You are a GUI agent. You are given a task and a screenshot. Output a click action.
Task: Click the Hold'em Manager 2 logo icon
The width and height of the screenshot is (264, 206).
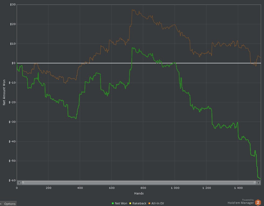[258, 203]
